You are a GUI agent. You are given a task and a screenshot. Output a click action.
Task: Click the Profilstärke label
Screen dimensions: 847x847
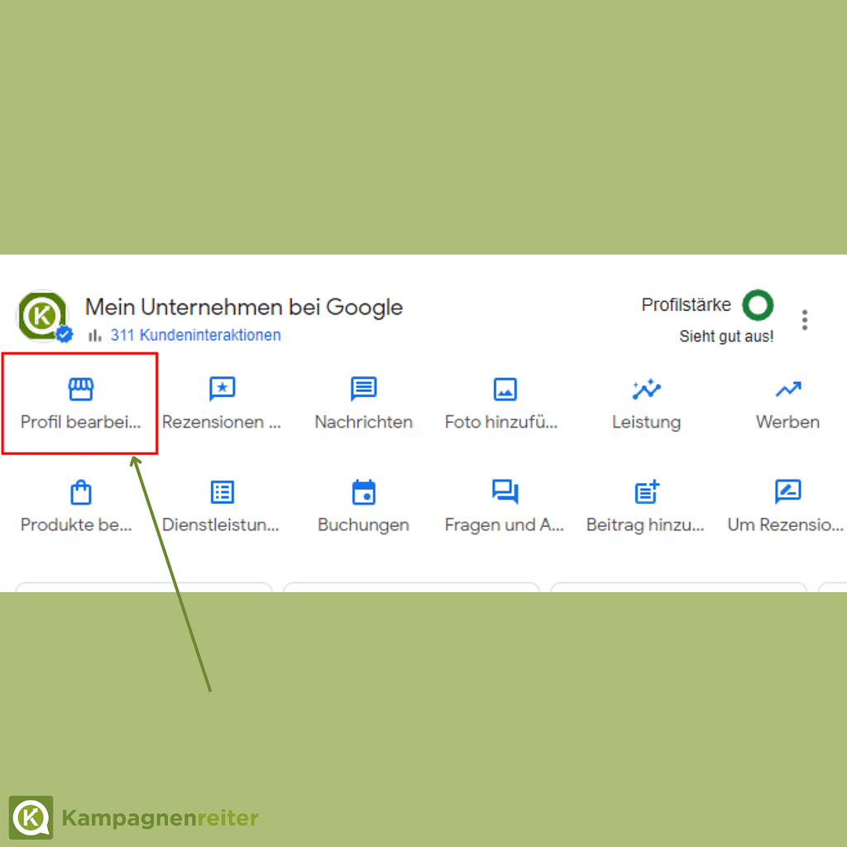point(686,304)
